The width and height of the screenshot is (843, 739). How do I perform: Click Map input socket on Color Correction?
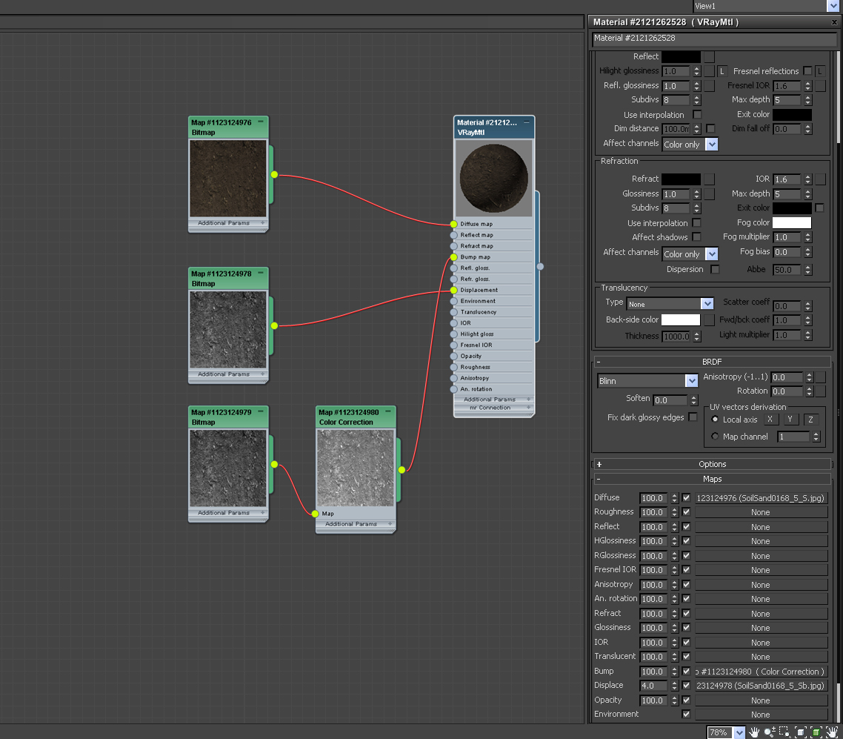tap(315, 514)
